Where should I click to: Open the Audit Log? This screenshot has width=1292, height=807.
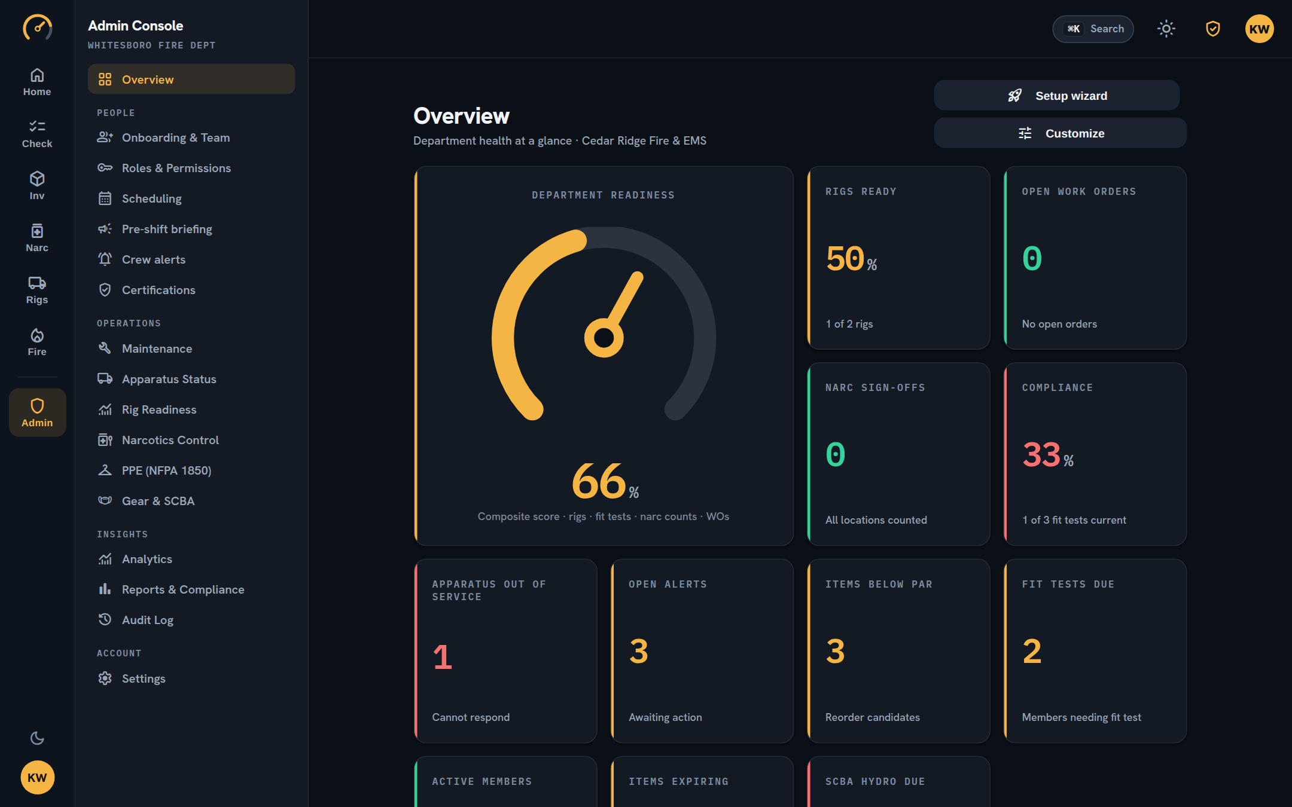click(x=191, y=620)
